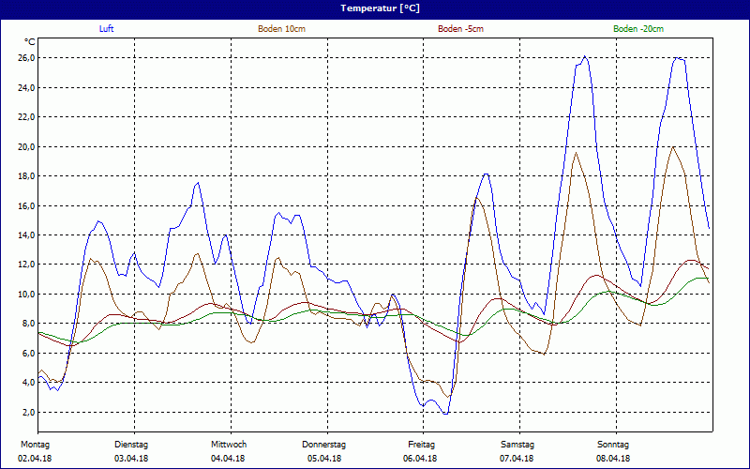Screen dimensions: 750x469
Task: Click the 26,0 y-axis value
Action: pos(27,58)
